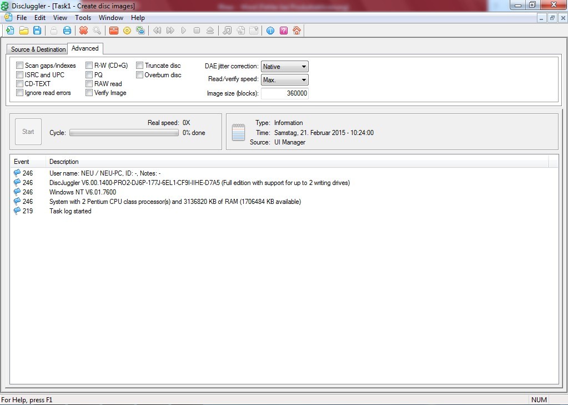The width and height of the screenshot is (568, 405).
Task: Click the play triangle icon in toolbar
Action: 184,31
